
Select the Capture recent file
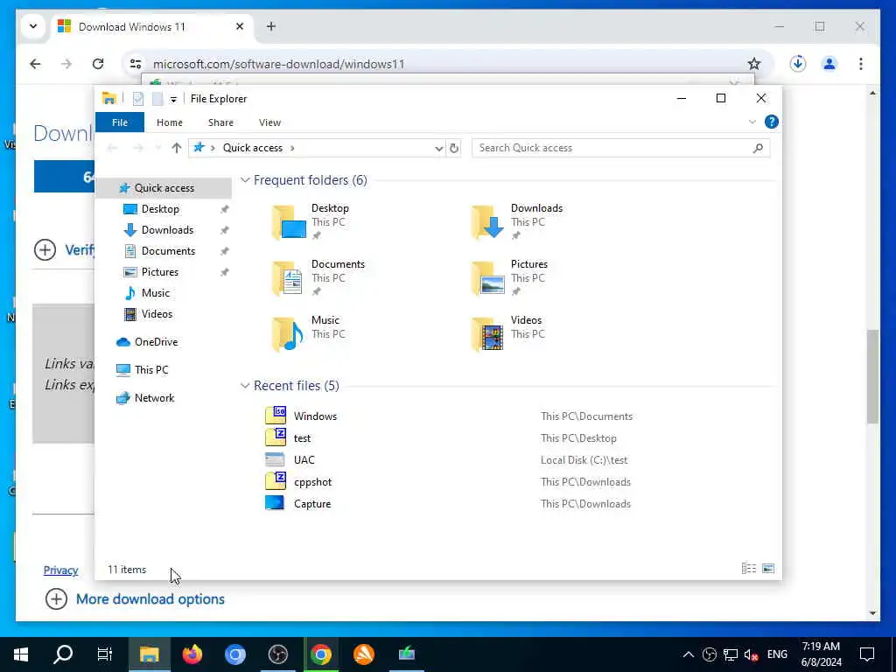tap(312, 504)
